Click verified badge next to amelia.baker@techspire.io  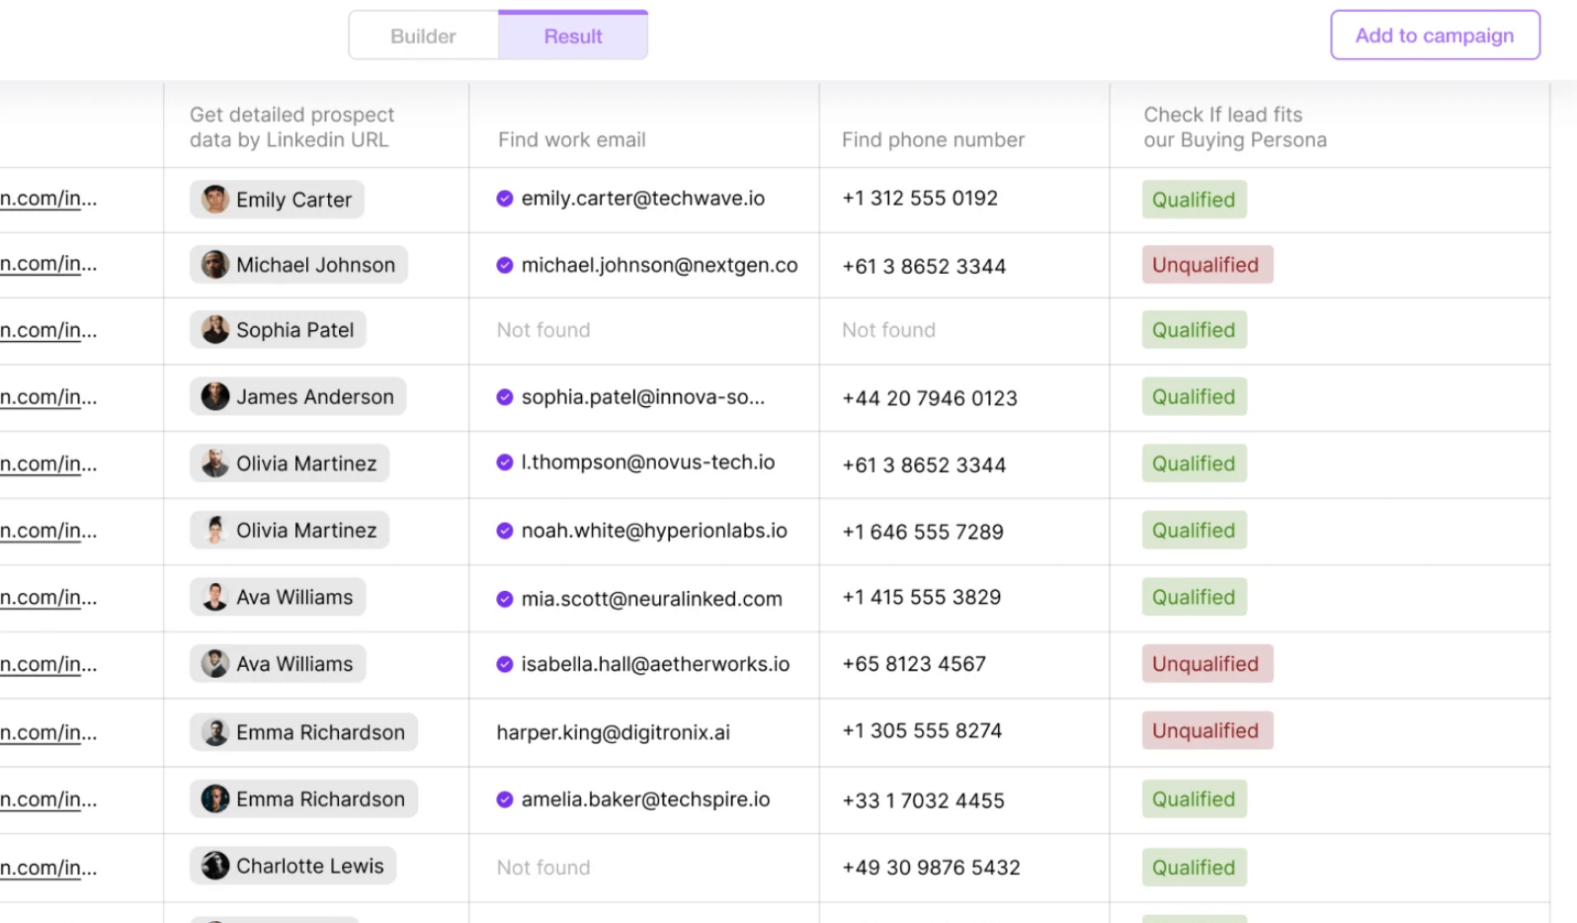505,799
